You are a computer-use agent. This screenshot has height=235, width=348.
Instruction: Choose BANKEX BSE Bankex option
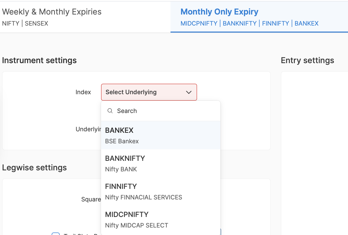click(x=161, y=135)
